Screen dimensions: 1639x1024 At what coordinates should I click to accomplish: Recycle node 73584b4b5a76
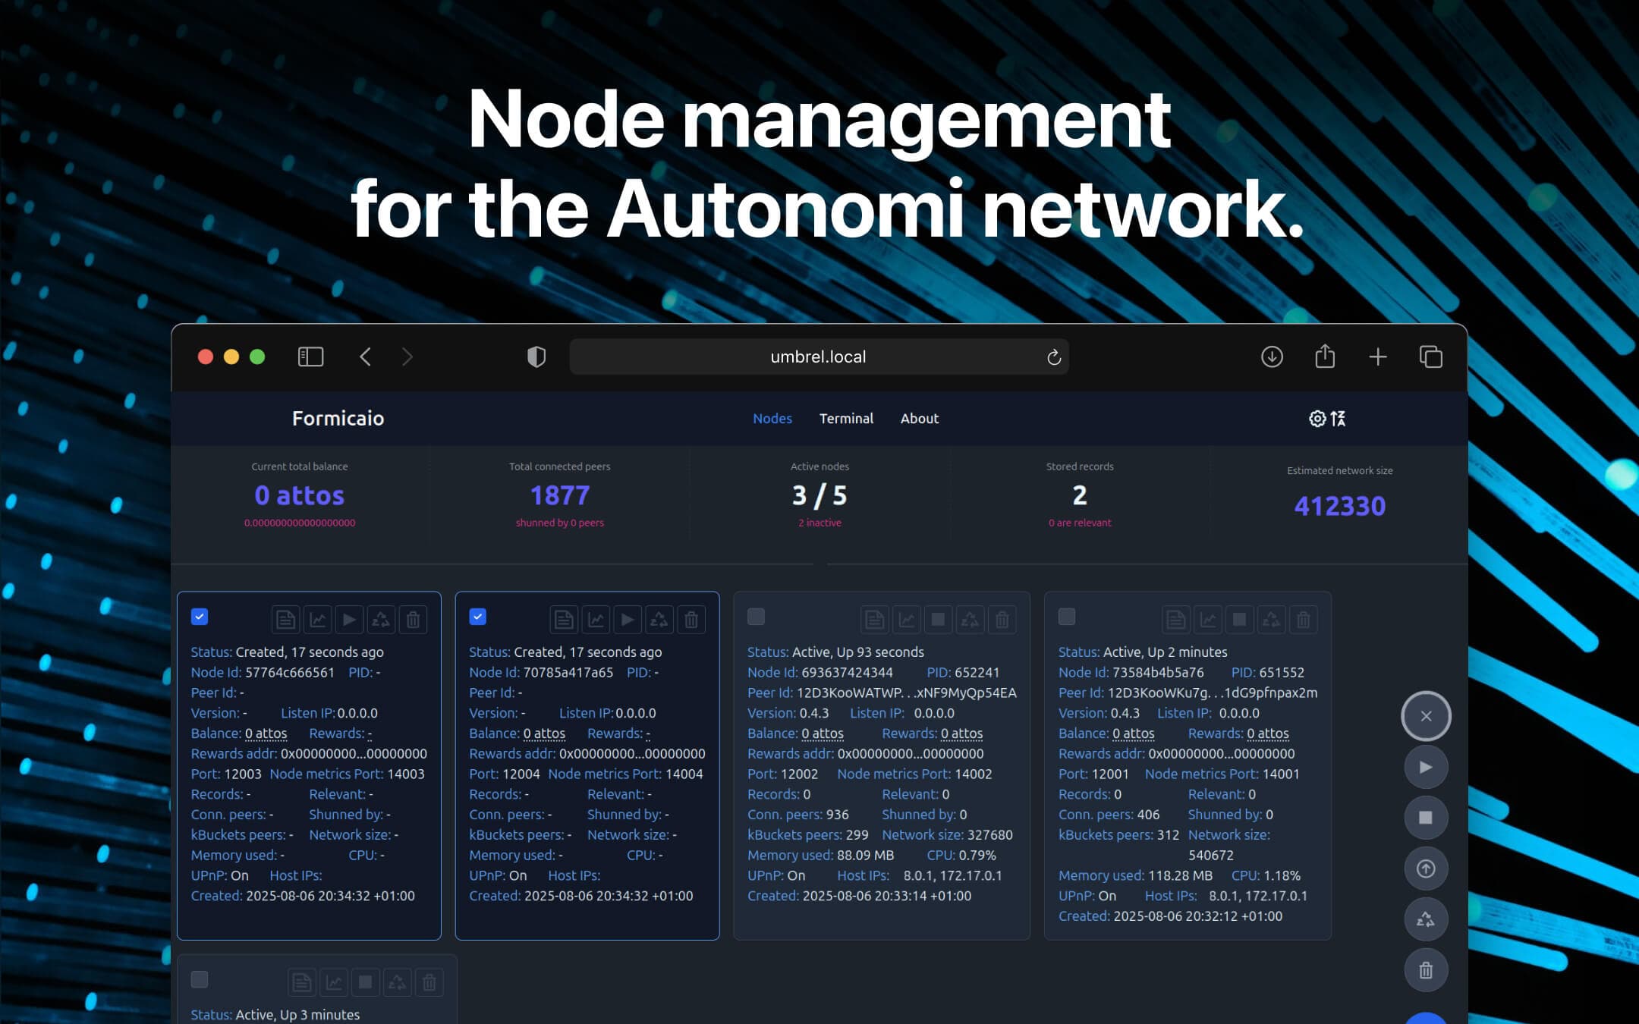(1271, 619)
